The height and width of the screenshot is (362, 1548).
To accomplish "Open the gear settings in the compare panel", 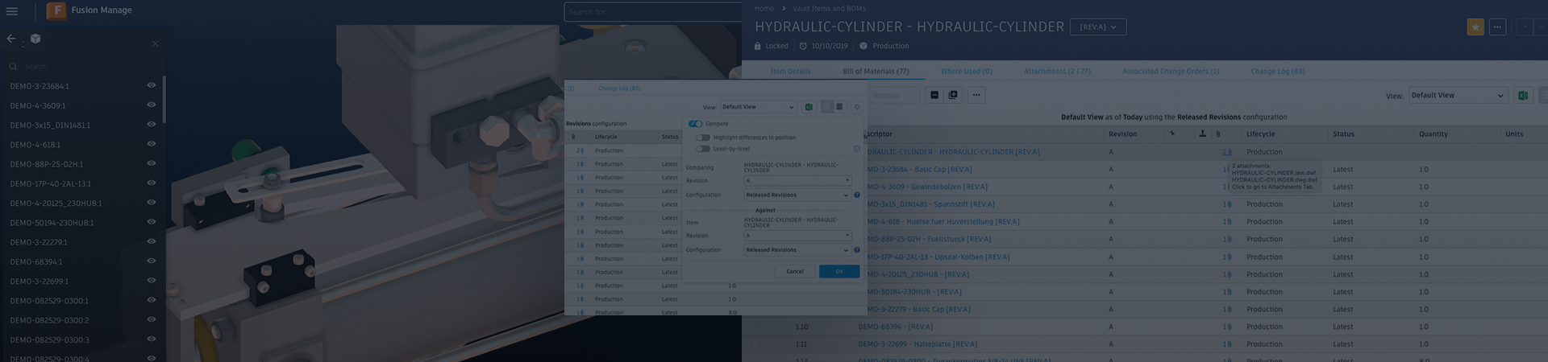I will click(x=856, y=107).
